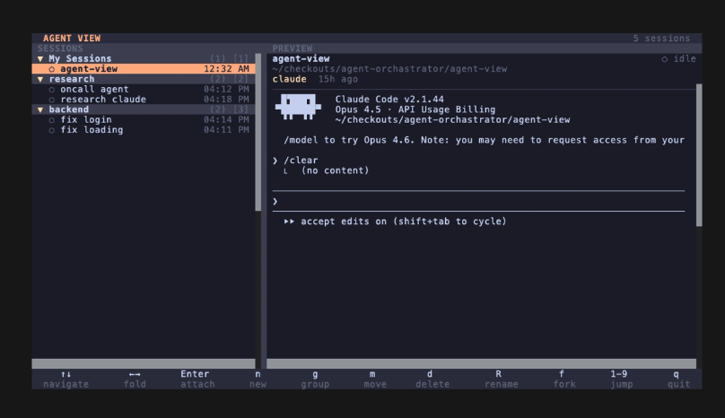Click the SESSIONS panel header
Screen dimensions: 725x418
(x=60, y=48)
